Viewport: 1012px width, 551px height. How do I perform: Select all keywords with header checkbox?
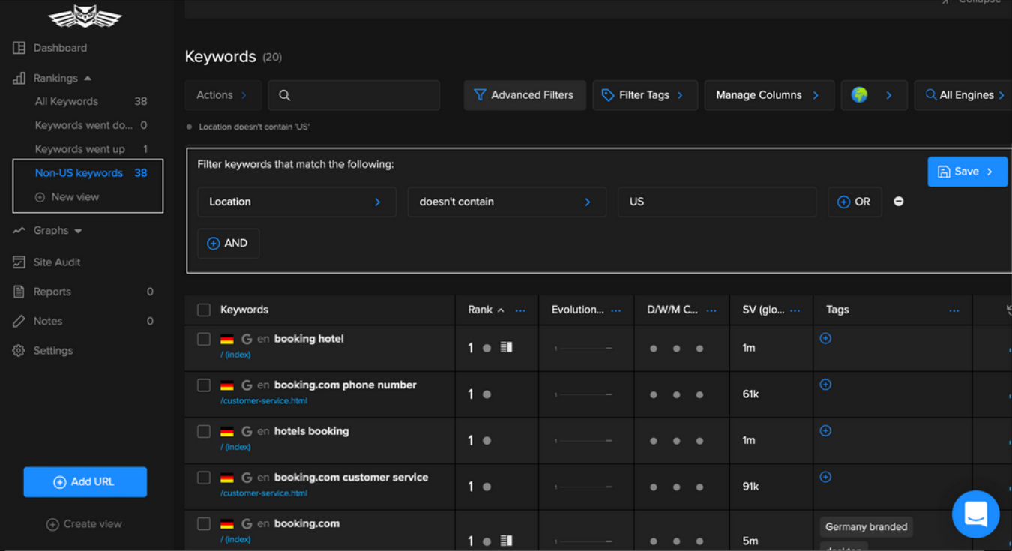(x=204, y=310)
